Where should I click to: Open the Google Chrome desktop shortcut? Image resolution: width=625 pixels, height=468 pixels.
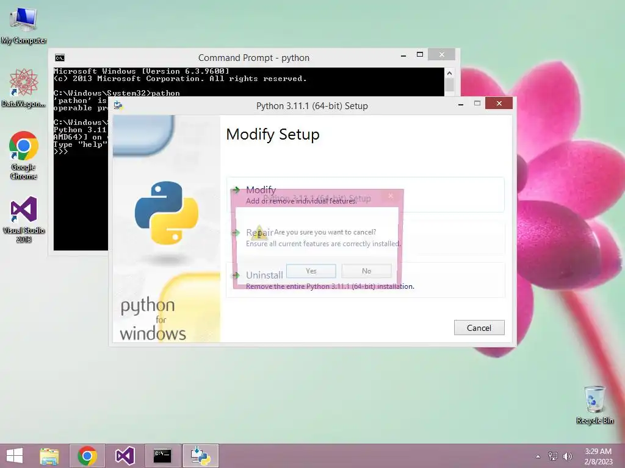(24, 155)
